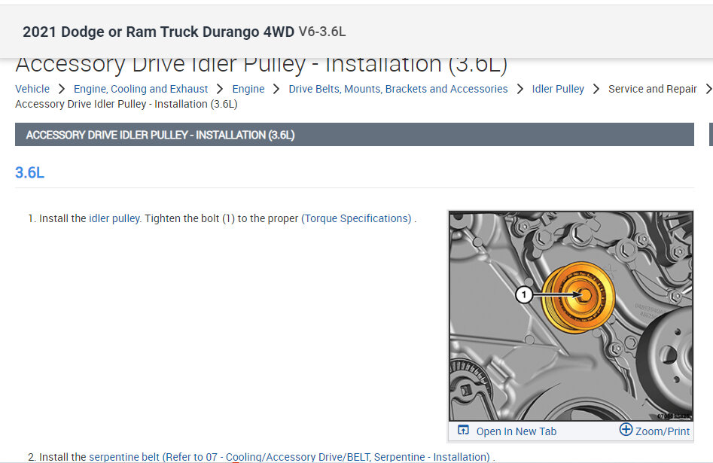713x463 pixels.
Task: Click the chevron after Vehicle breadcrumb
Action: pos(62,89)
